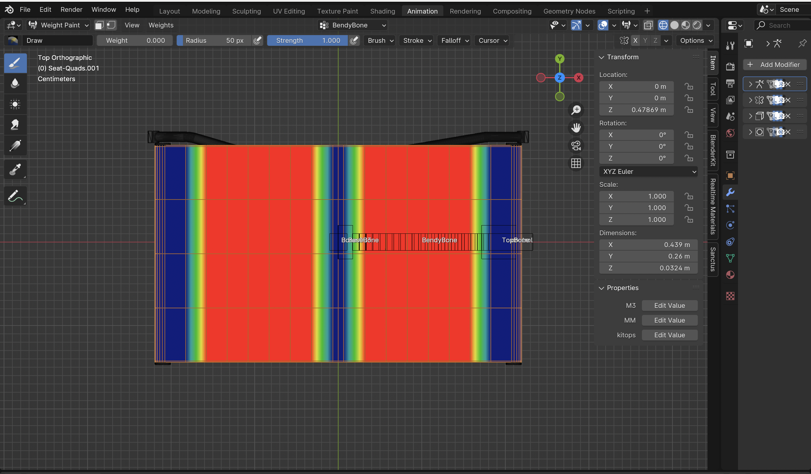The height and width of the screenshot is (474, 811).
Task: Switch to the Shading workspace tab
Action: click(382, 11)
